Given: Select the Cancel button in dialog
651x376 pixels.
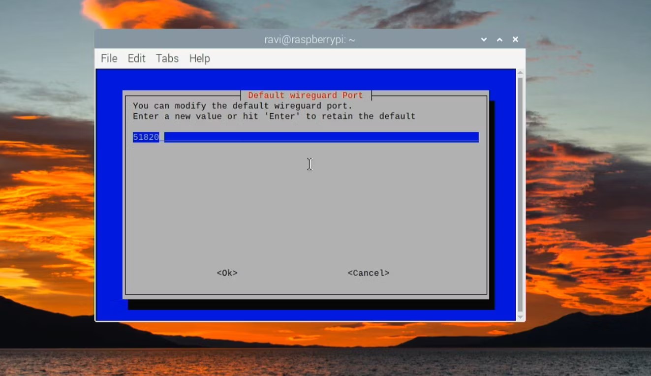Looking at the screenshot, I should 369,273.
